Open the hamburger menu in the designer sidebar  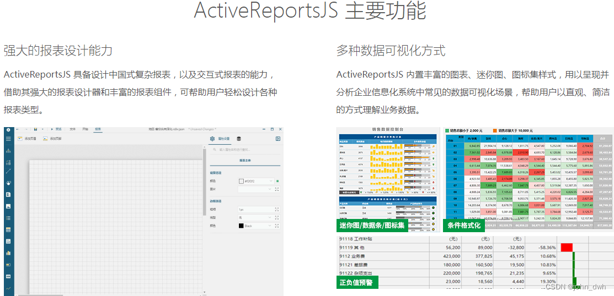(x=8, y=139)
